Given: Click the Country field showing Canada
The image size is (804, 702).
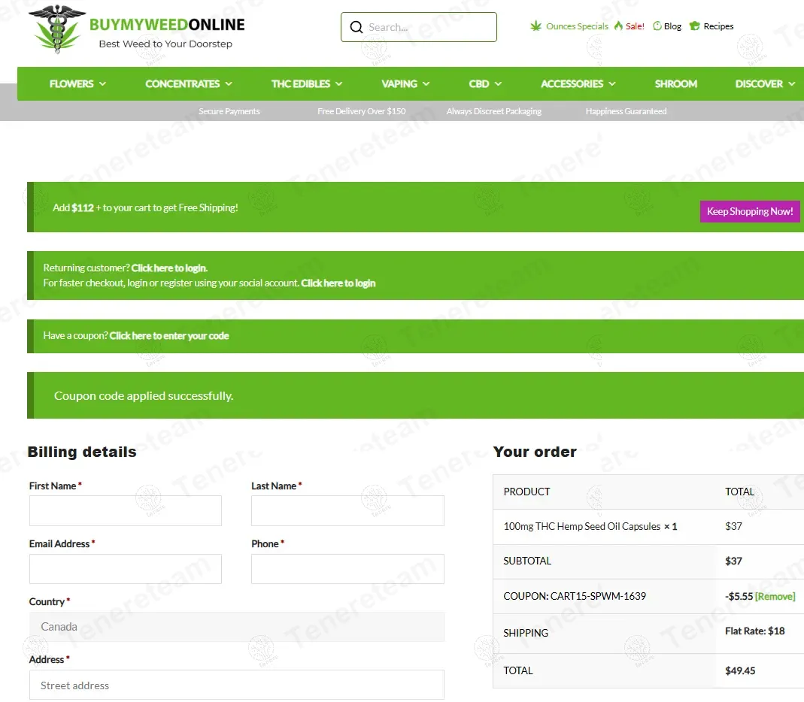Looking at the screenshot, I should click(237, 627).
